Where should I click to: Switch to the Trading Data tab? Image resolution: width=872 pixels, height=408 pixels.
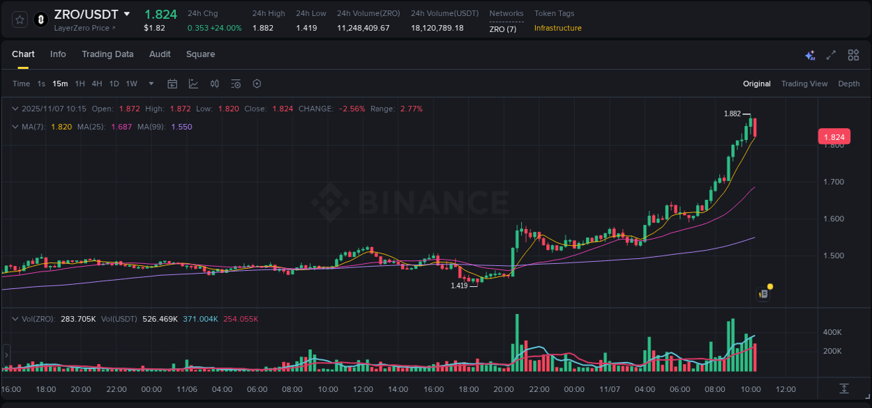(x=107, y=54)
